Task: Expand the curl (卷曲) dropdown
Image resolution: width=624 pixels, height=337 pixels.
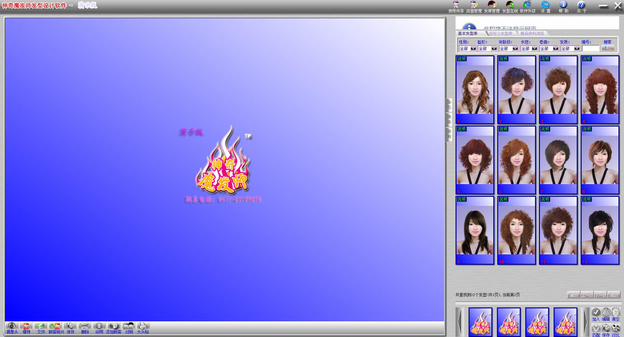Action: [556, 48]
